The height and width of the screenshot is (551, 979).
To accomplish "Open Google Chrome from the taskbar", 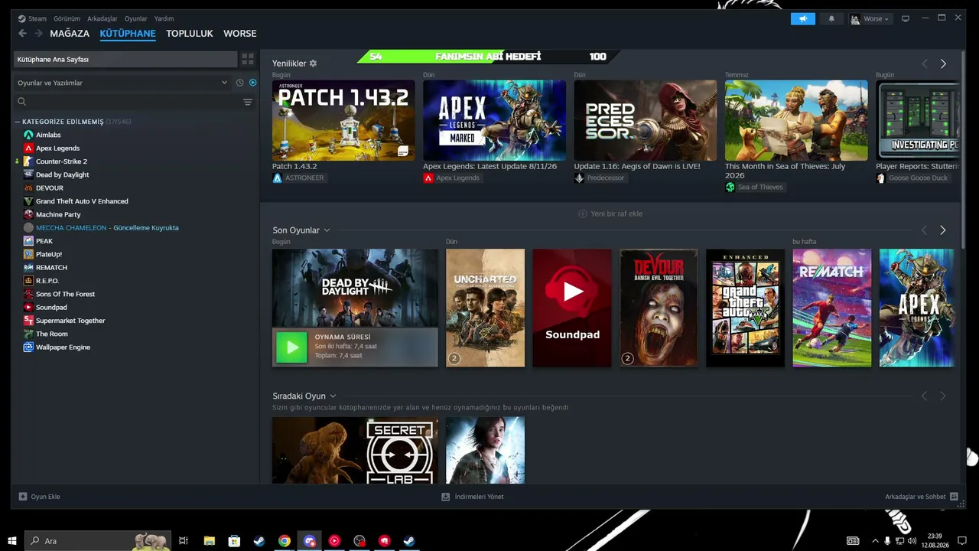I will (285, 541).
